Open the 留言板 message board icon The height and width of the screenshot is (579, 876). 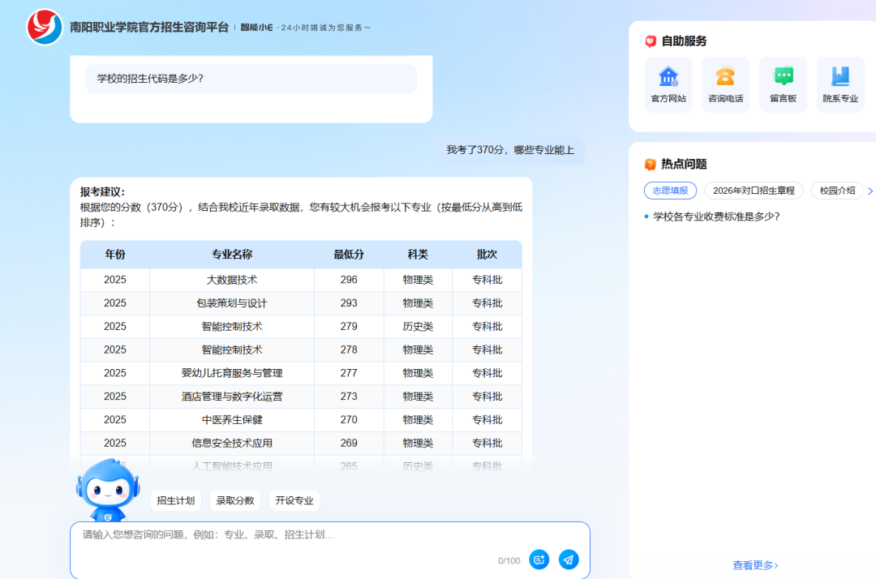point(783,77)
